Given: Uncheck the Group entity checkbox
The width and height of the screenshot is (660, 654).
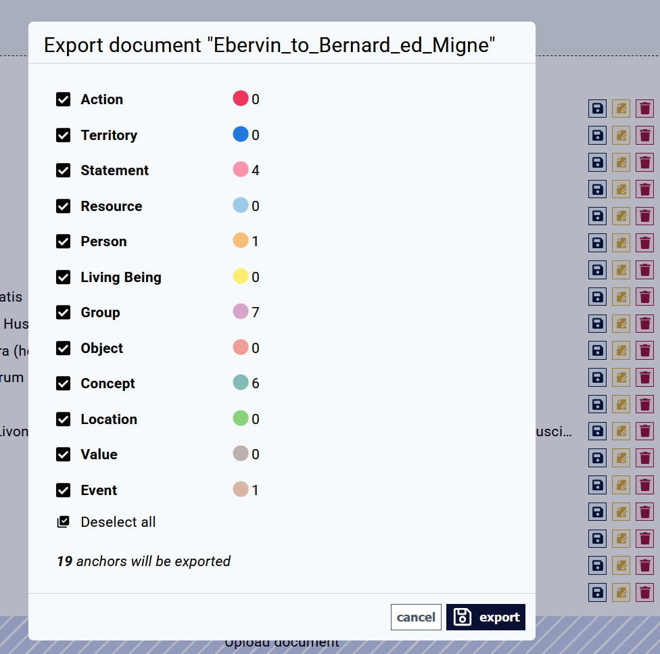Looking at the screenshot, I should (64, 312).
